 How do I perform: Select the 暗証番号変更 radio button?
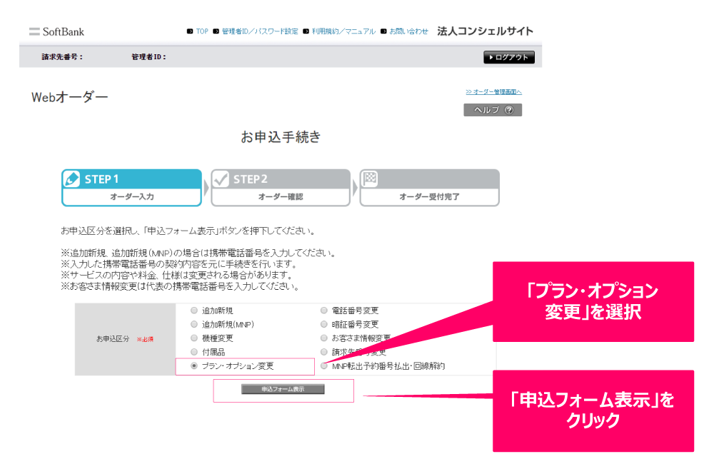[x=323, y=324]
